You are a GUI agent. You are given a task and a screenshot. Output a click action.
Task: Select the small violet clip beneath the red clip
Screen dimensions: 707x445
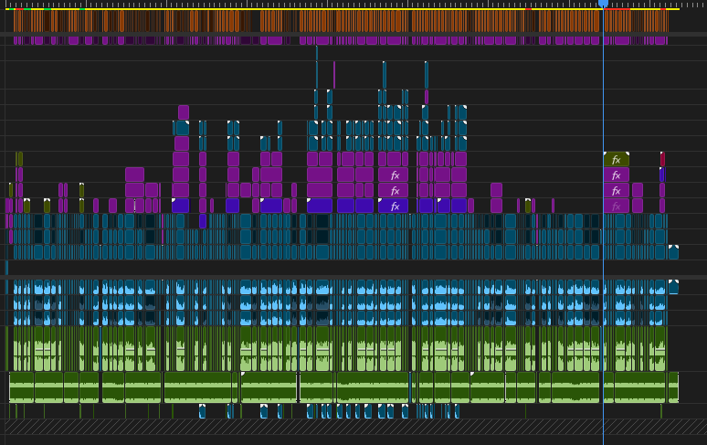[662, 175]
